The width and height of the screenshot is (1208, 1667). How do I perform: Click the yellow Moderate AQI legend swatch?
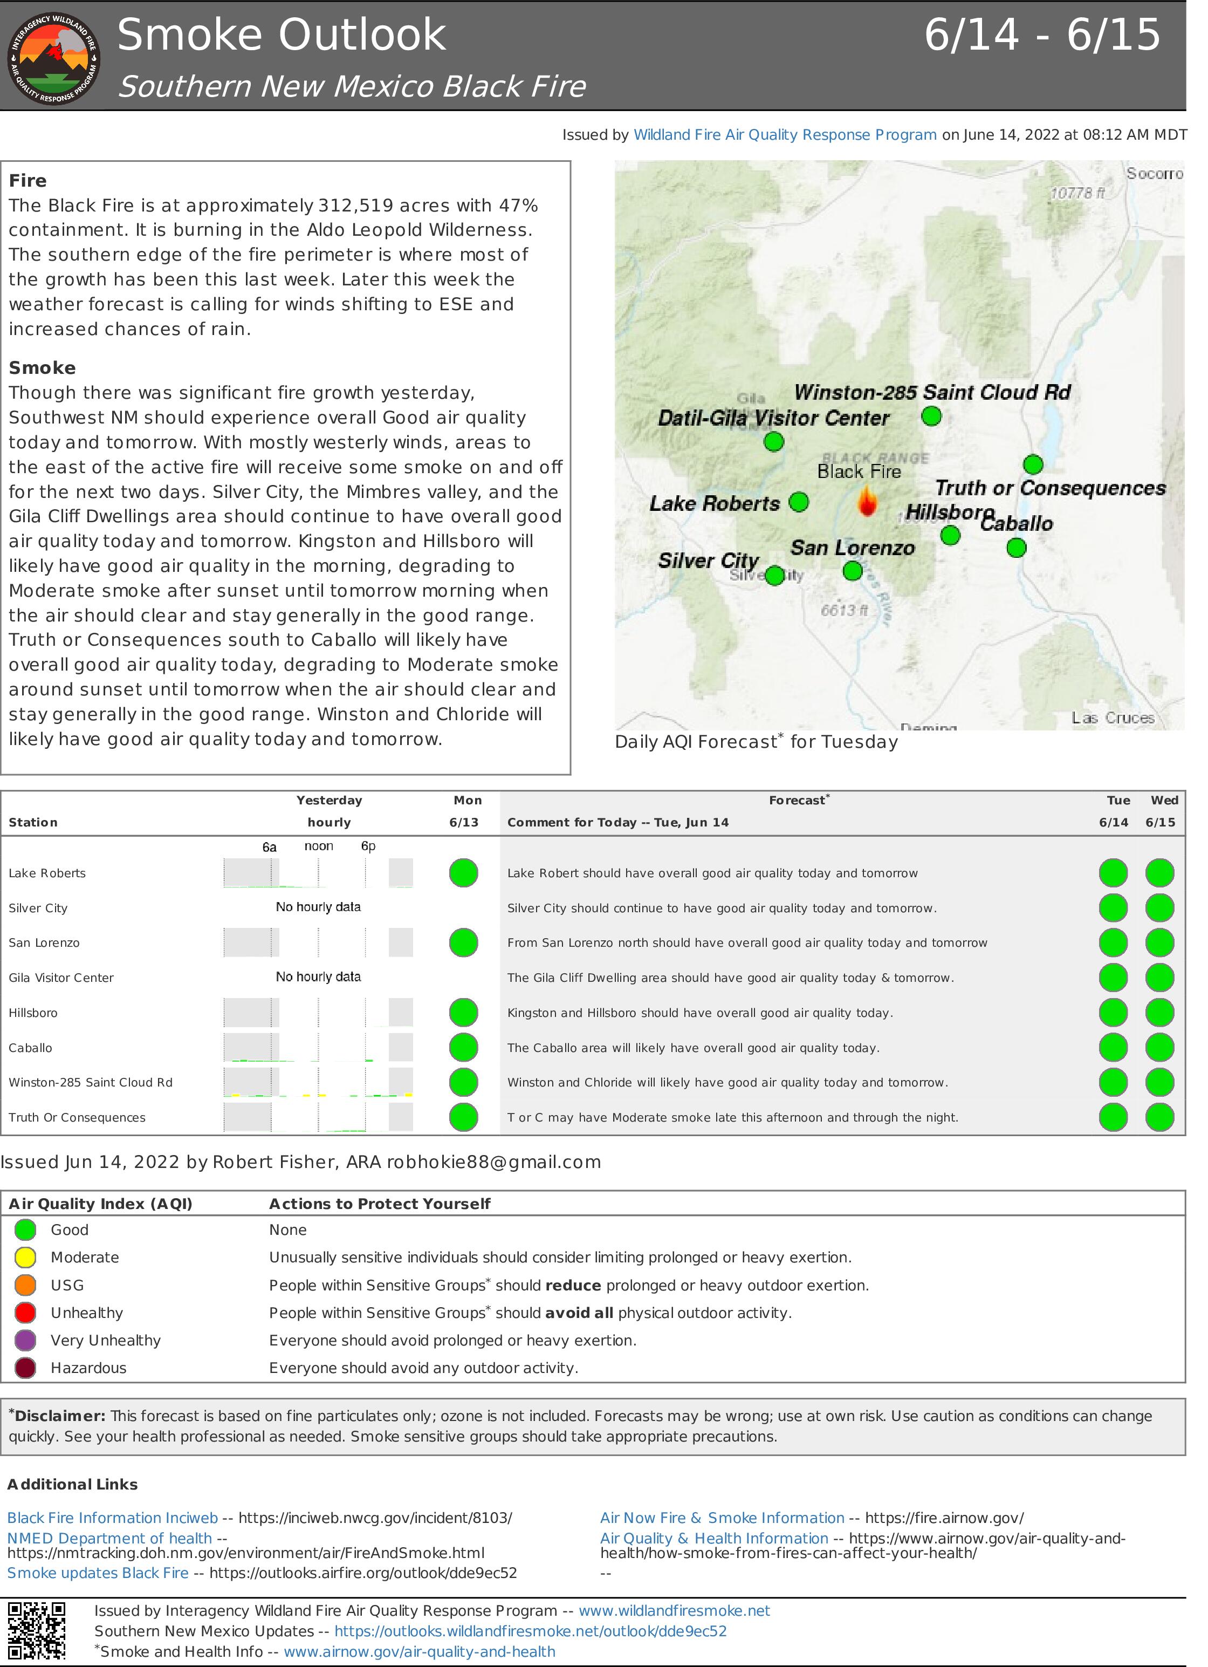click(x=26, y=1258)
